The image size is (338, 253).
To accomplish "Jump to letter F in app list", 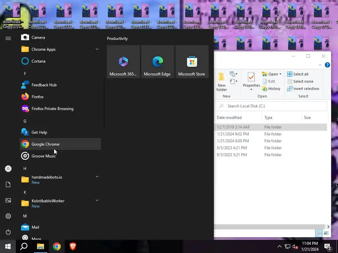I will pos(25,73).
